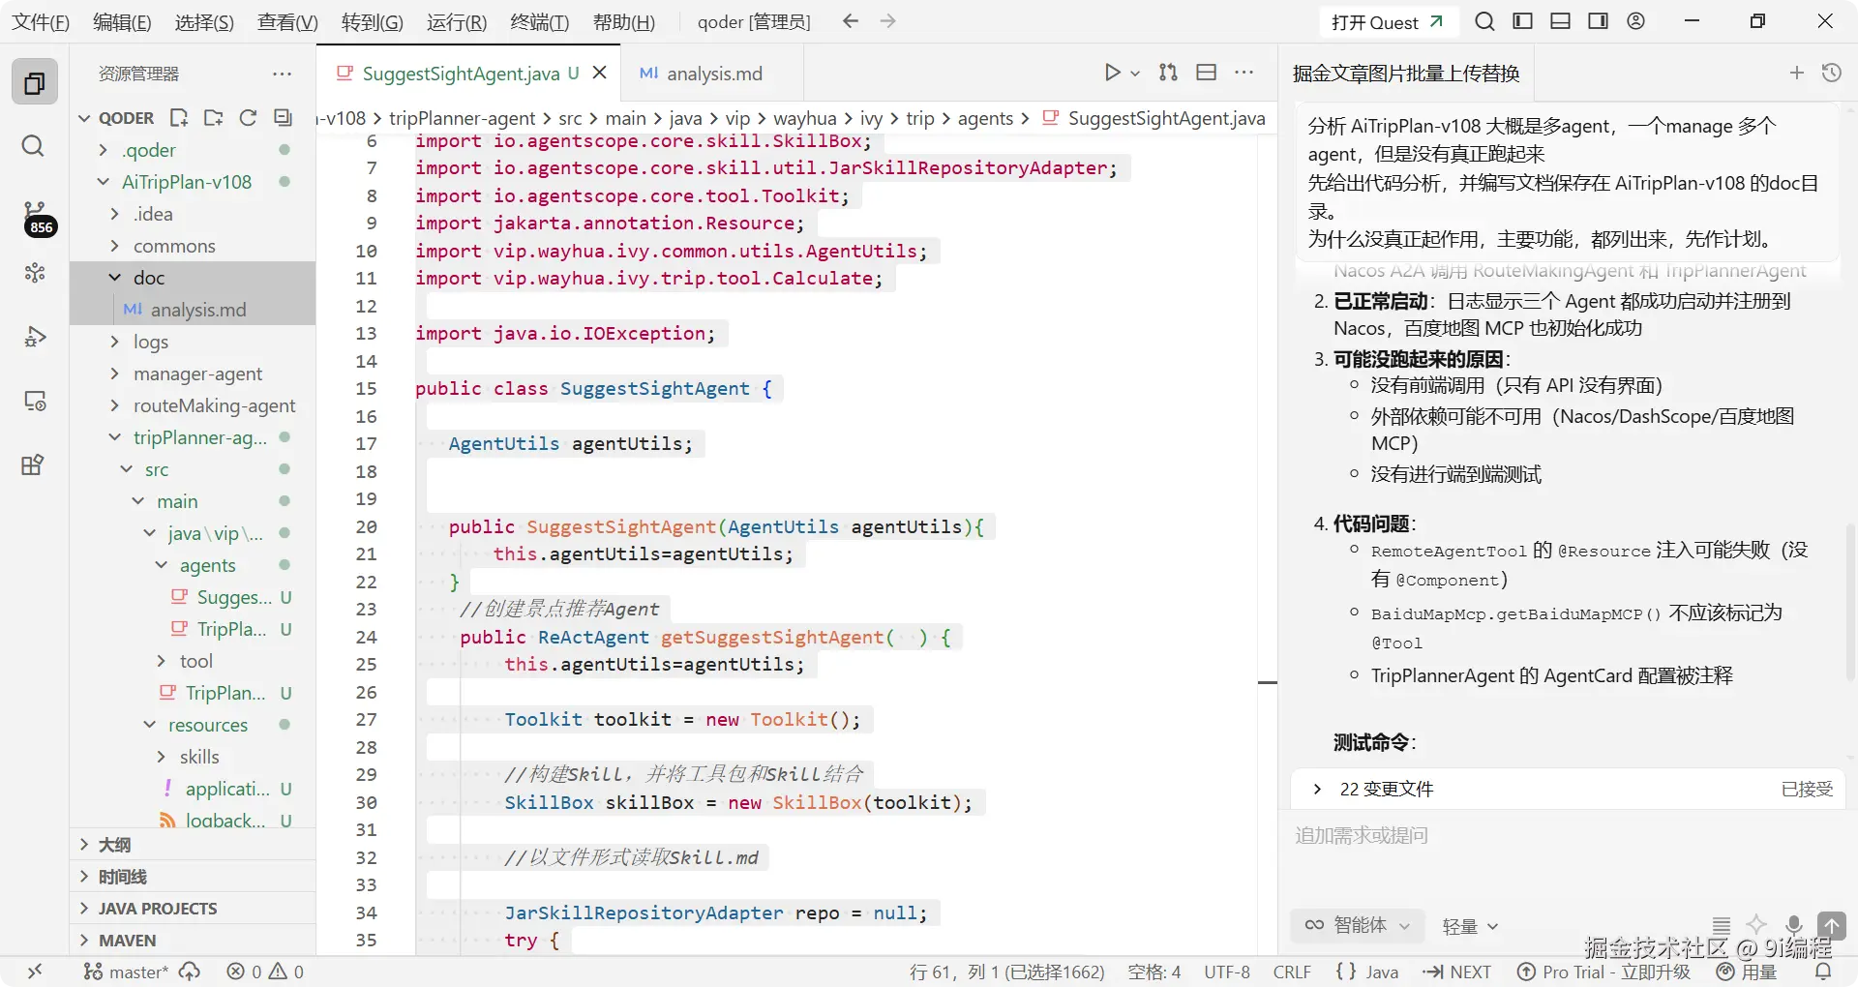Open notifications bell in status bar
The image size is (1858, 987).
click(x=1823, y=972)
